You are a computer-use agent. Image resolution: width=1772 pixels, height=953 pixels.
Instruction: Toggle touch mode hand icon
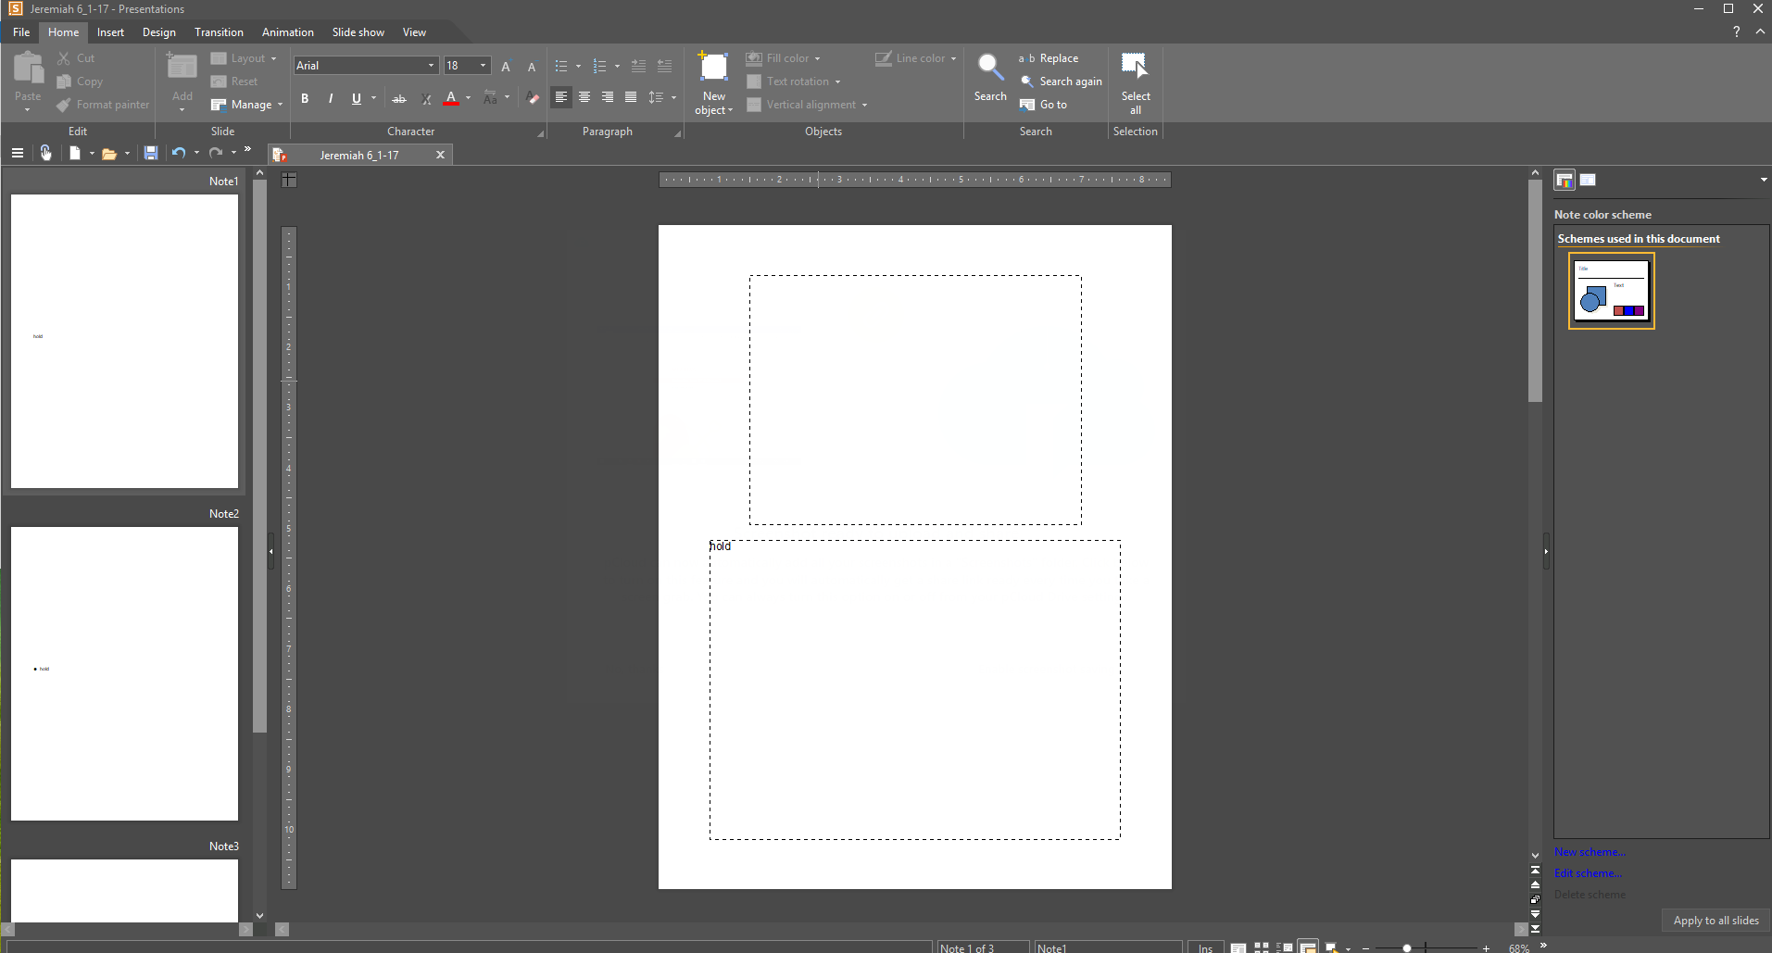coord(45,154)
